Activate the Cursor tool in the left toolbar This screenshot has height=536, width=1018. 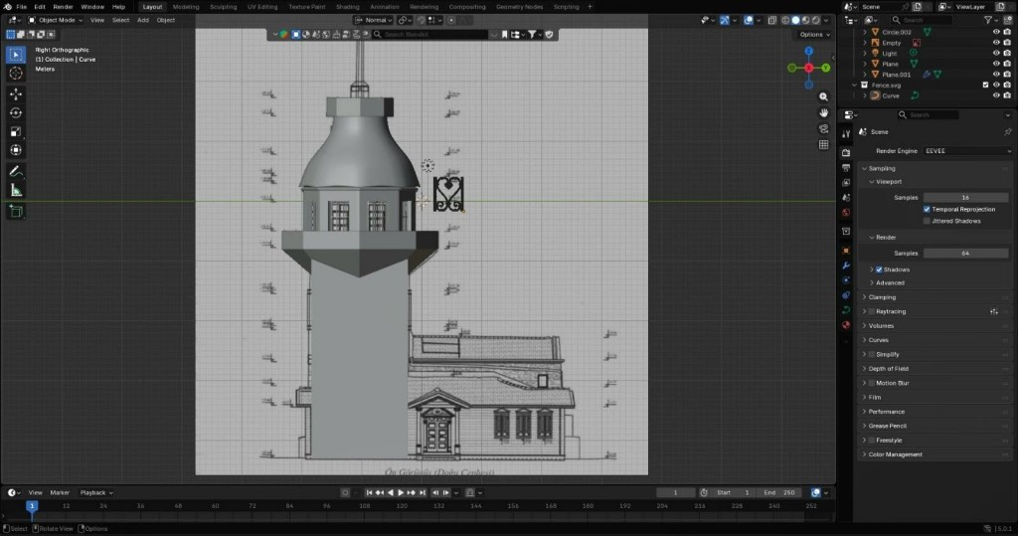[x=16, y=74]
